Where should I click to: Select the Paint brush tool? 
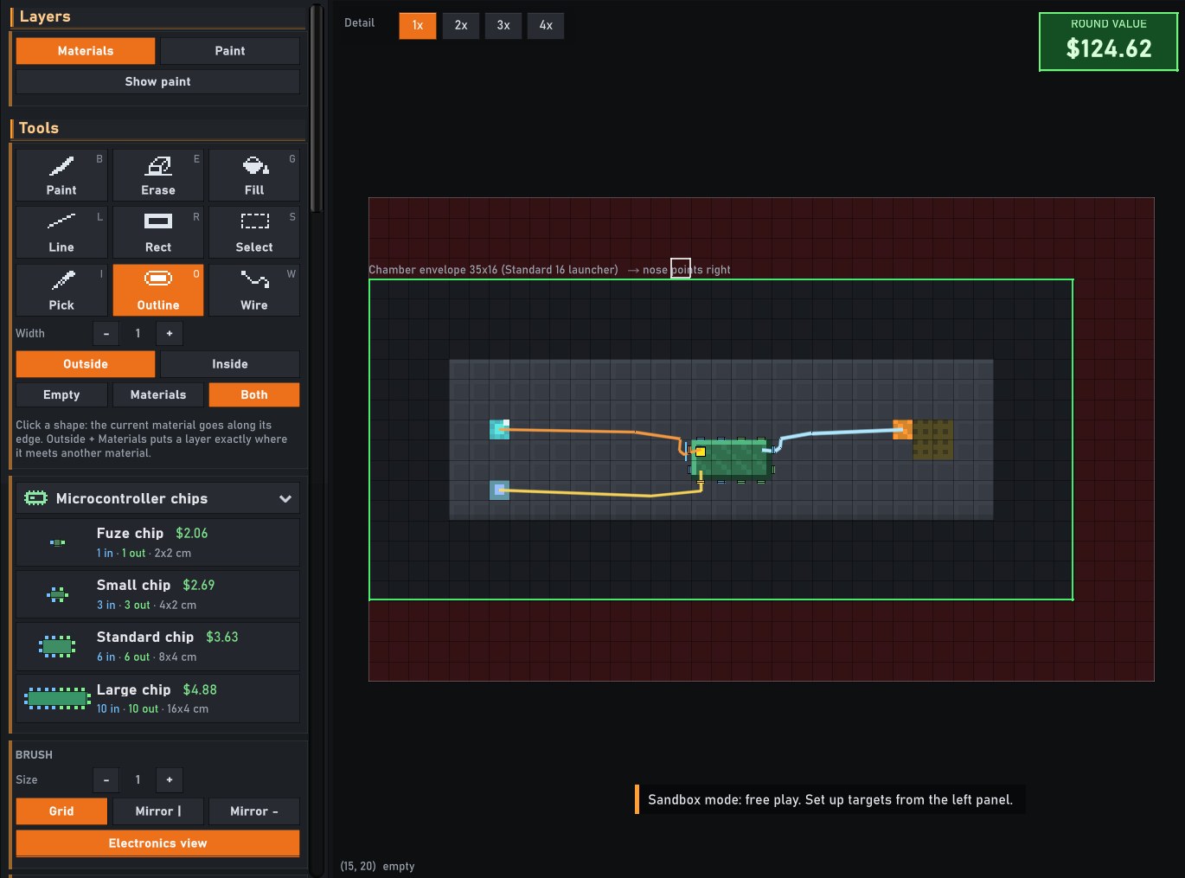pyautogui.click(x=61, y=176)
